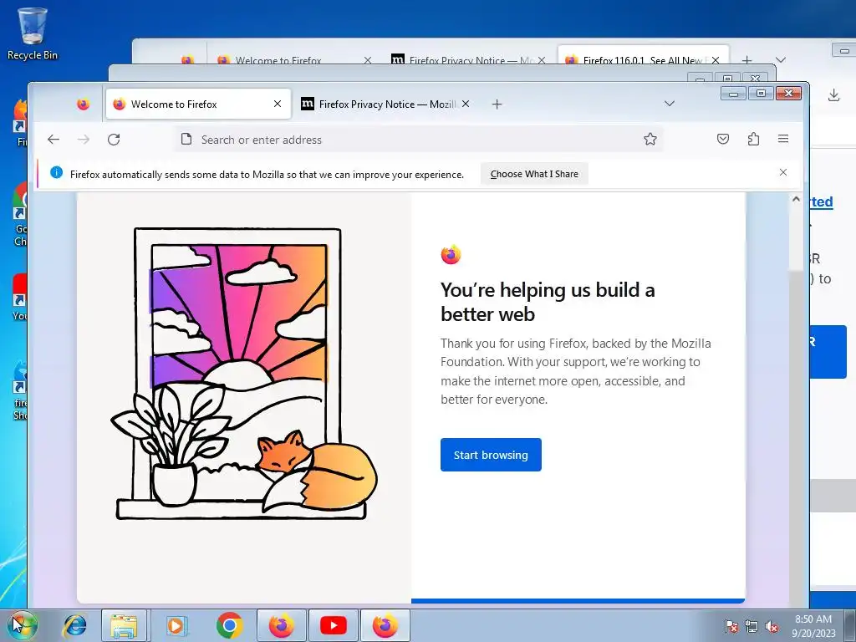Click the info icon in notification bar
This screenshot has width=856, height=642.
[56, 173]
